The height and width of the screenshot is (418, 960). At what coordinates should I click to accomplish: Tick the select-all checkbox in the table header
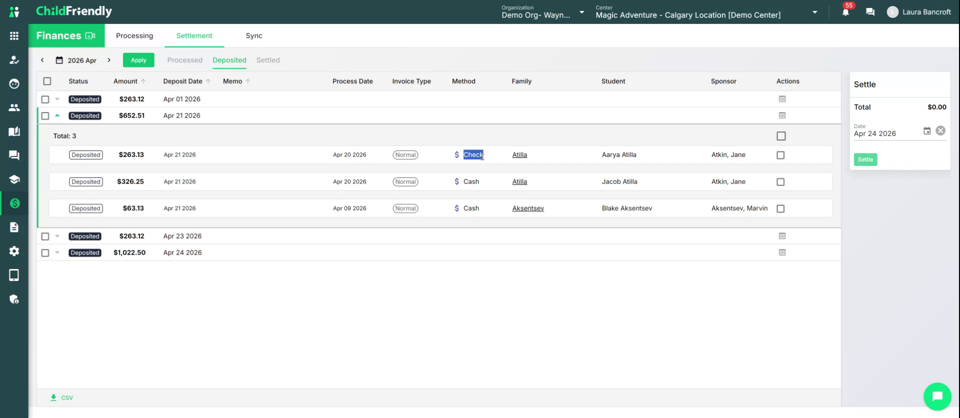(x=47, y=81)
